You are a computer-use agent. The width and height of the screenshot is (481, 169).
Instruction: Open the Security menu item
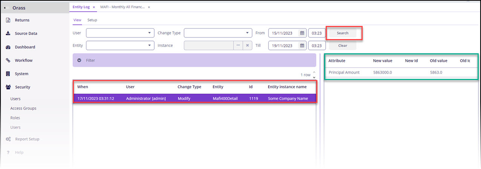[x=23, y=87]
